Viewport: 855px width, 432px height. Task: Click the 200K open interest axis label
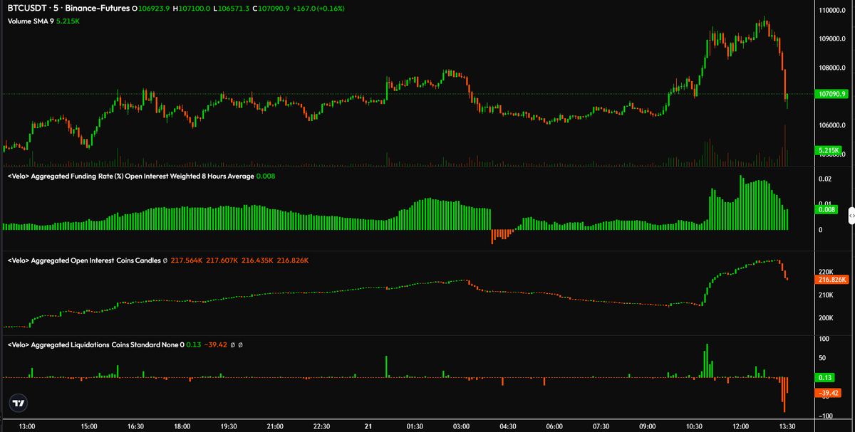(826, 318)
